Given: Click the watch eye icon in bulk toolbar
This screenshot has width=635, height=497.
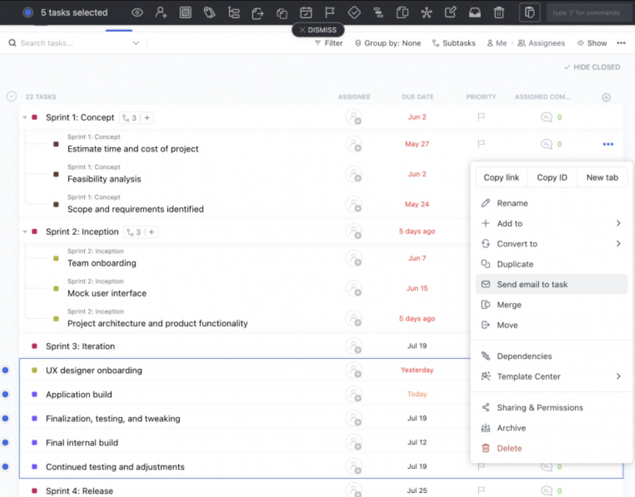Looking at the screenshot, I should coord(137,12).
